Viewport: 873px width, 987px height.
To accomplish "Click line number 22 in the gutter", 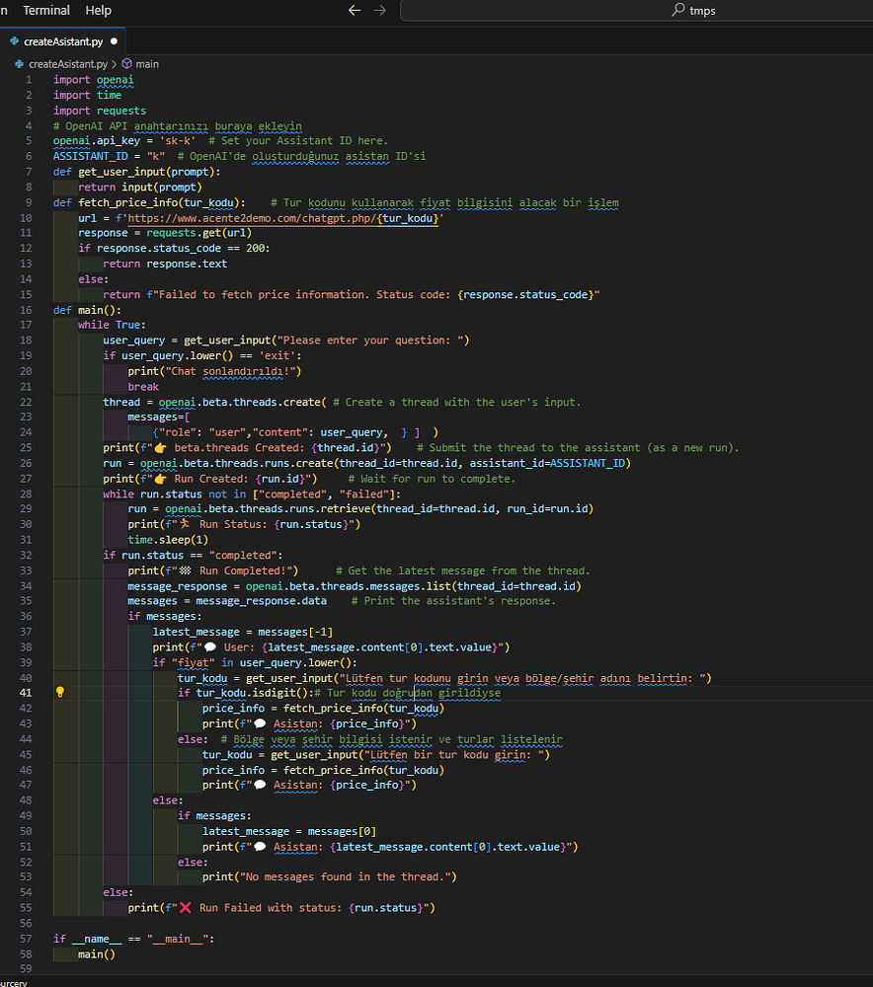I will click(x=26, y=401).
